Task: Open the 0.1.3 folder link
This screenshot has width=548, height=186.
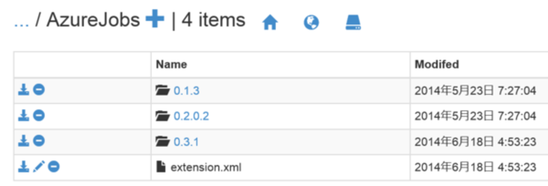Action: pyautogui.click(x=186, y=90)
